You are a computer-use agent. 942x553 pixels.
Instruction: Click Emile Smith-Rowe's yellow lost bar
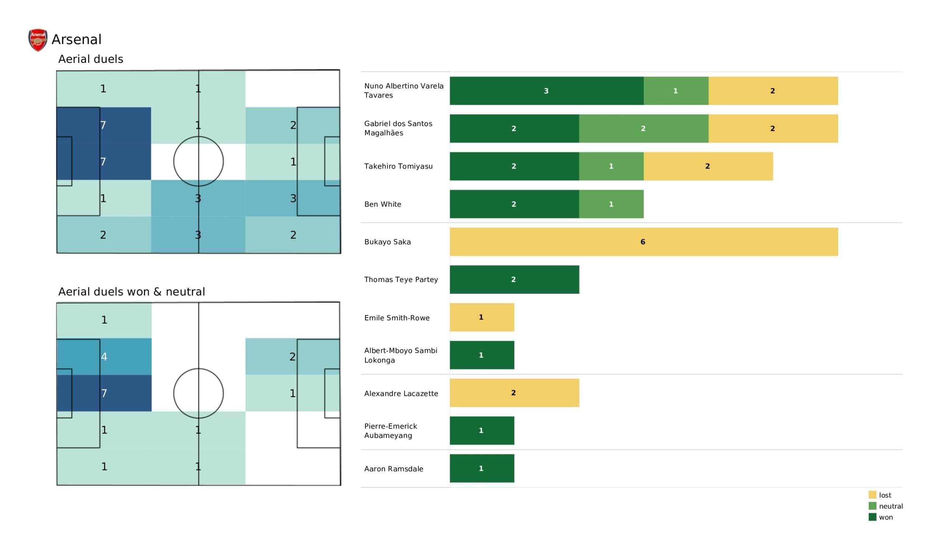point(481,317)
